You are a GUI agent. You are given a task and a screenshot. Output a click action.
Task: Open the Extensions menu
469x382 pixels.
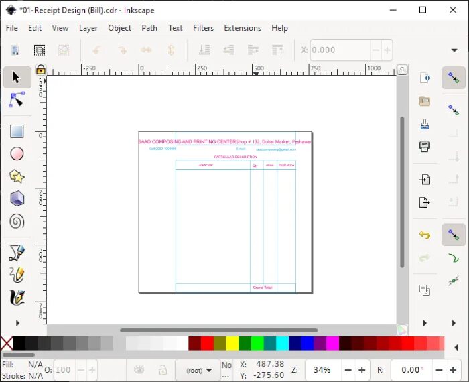pyautogui.click(x=243, y=28)
